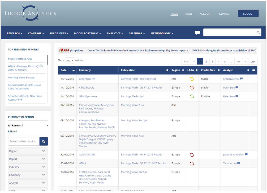This screenshot has height=193, width=267.
Task: Open the Research menu
Action: (15, 34)
